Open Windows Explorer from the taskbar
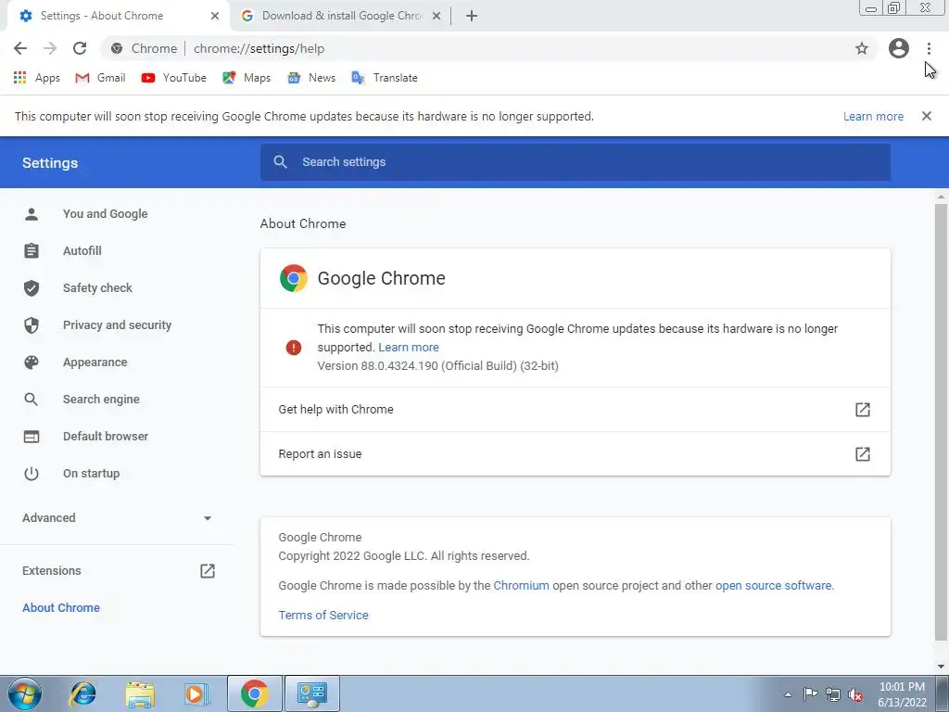Image resolution: width=949 pixels, height=712 pixels. 139,693
